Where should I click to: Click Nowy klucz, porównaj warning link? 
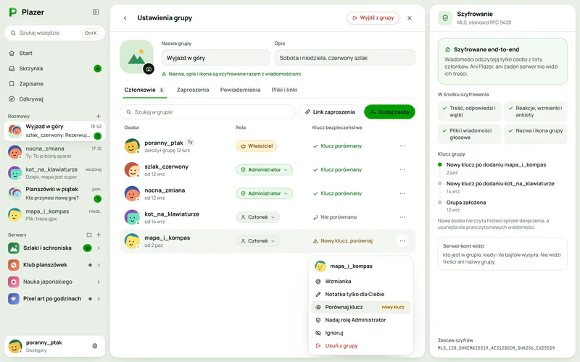pyautogui.click(x=342, y=241)
